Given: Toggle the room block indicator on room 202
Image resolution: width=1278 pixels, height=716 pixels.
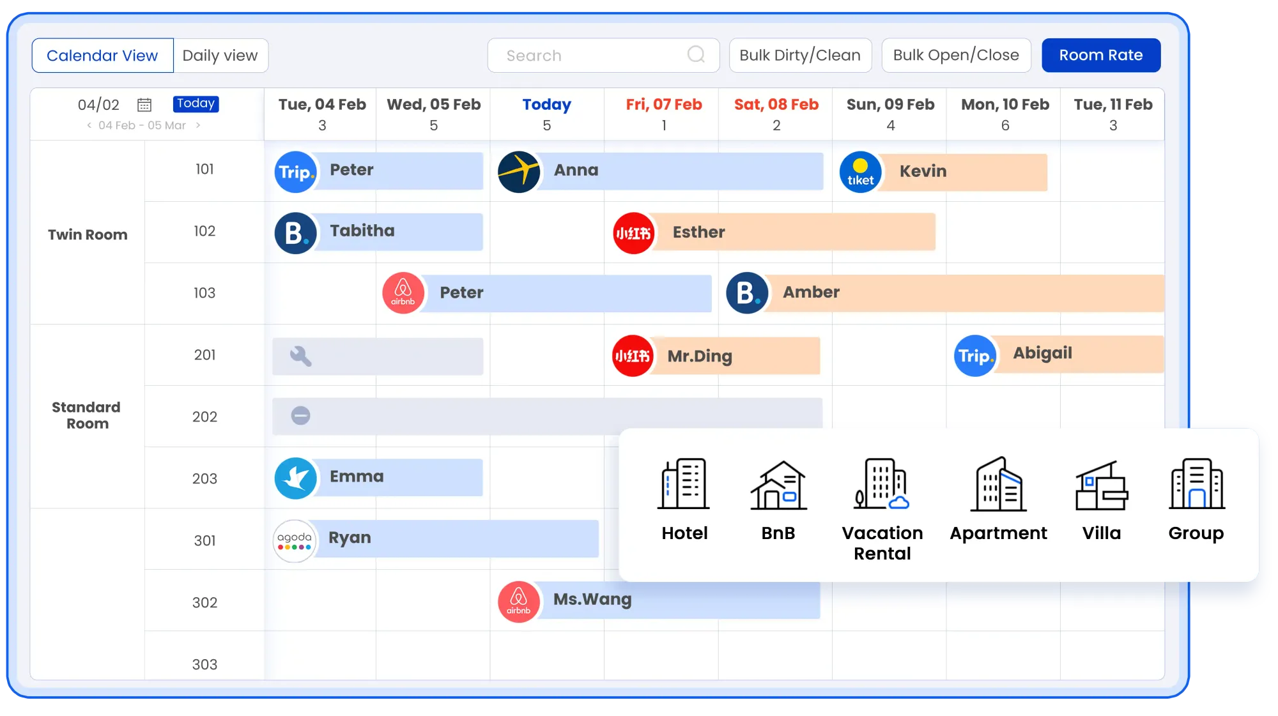Looking at the screenshot, I should click(300, 416).
